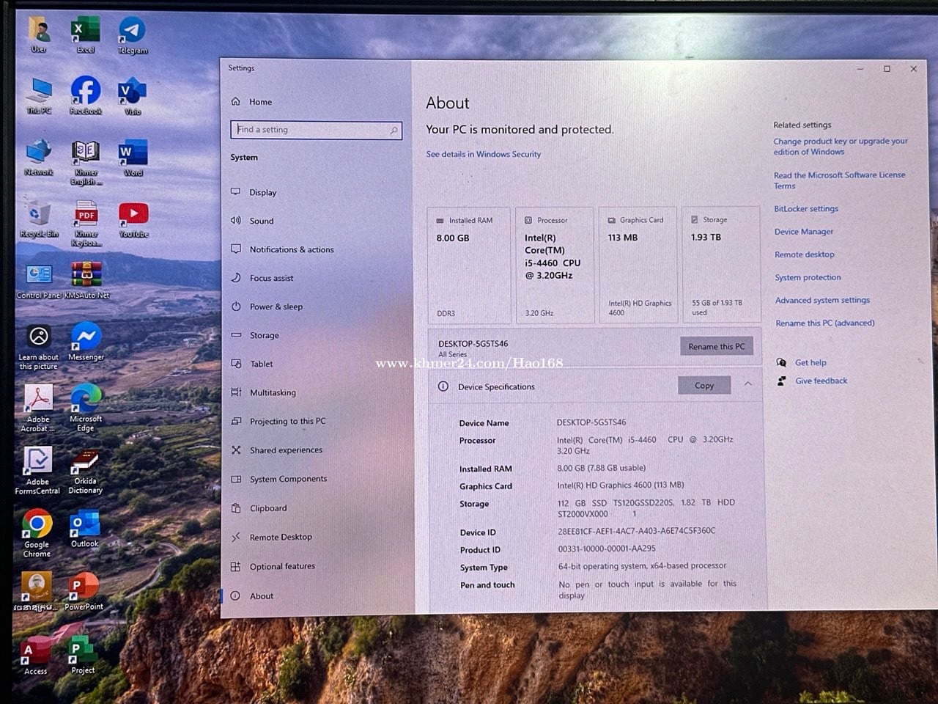Launch the Messenger desktop shortcut

point(86,338)
